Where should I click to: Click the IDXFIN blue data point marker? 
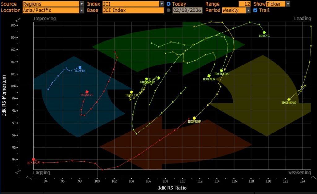pos(80,67)
